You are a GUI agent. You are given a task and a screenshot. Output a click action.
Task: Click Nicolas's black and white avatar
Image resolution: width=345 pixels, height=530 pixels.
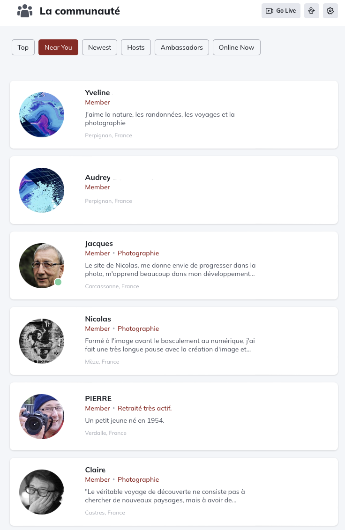[42, 341]
